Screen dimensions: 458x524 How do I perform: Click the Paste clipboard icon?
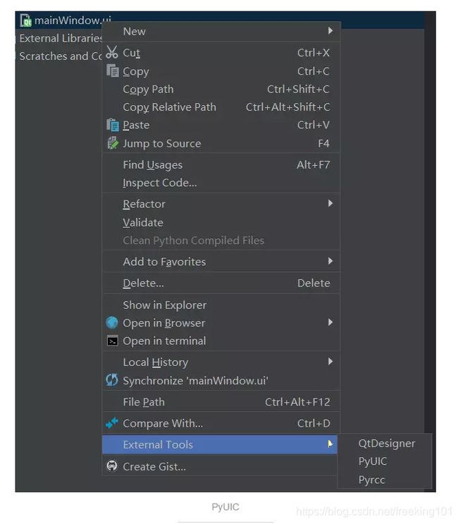[x=112, y=125]
